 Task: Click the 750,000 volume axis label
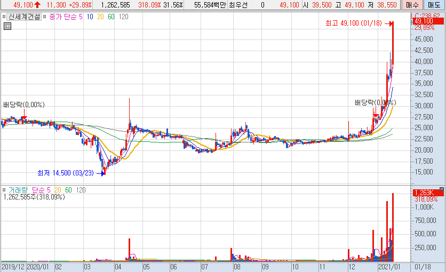(x=425, y=221)
